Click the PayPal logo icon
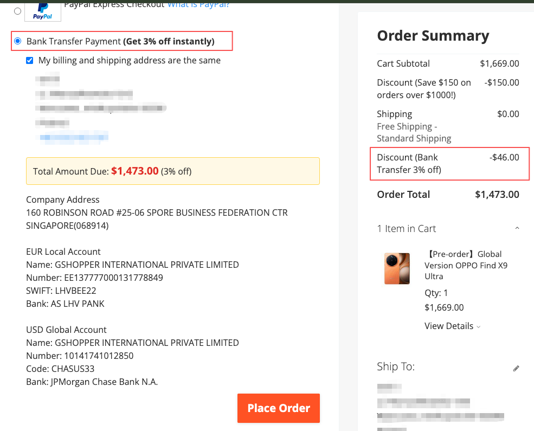 click(43, 11)
